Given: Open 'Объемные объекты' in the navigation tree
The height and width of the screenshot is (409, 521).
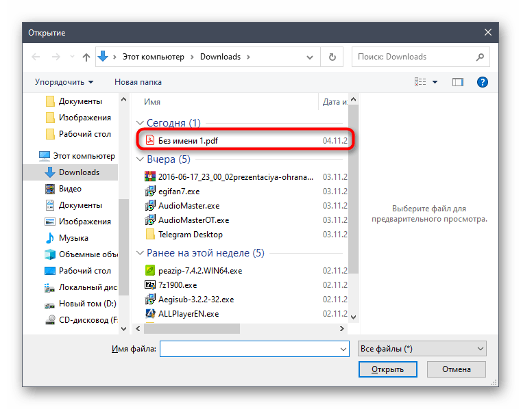Looking at the screenshot, I should click(81, 254).
